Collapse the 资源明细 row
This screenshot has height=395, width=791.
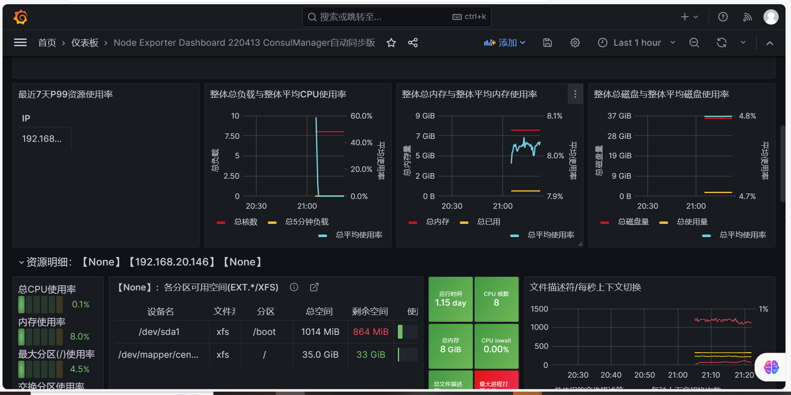coord(21,262)
